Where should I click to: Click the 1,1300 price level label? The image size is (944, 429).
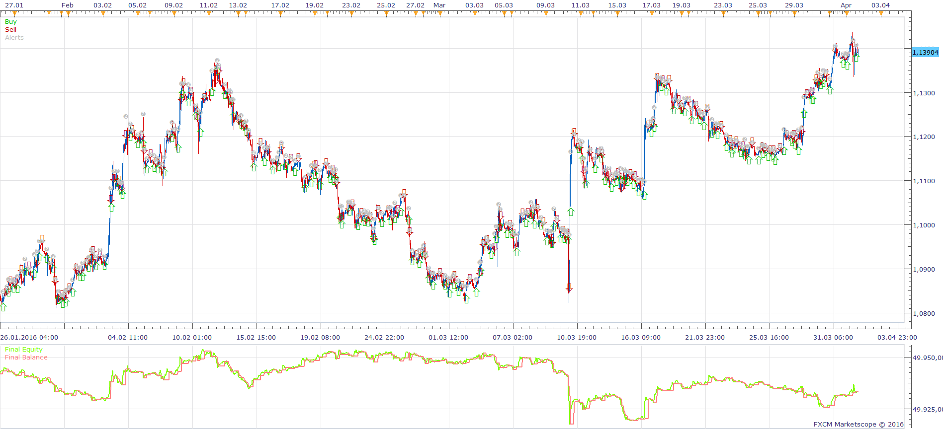click(924, 93)
